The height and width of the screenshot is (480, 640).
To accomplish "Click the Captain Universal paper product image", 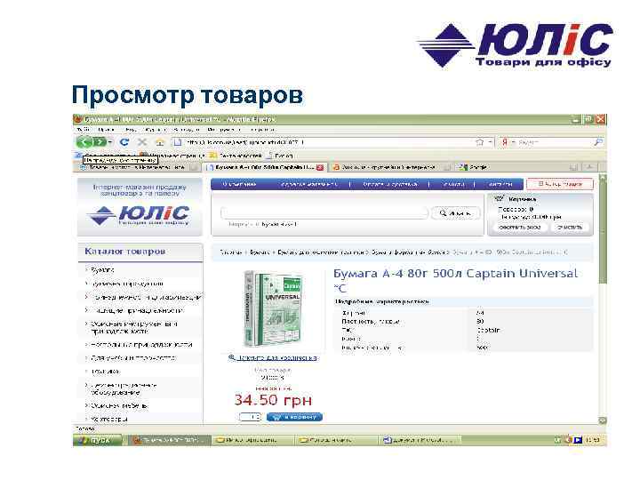I will (x=273, y=308).
